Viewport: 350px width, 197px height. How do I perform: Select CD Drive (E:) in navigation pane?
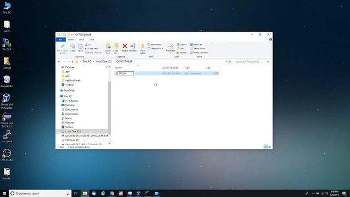[70, 140]
